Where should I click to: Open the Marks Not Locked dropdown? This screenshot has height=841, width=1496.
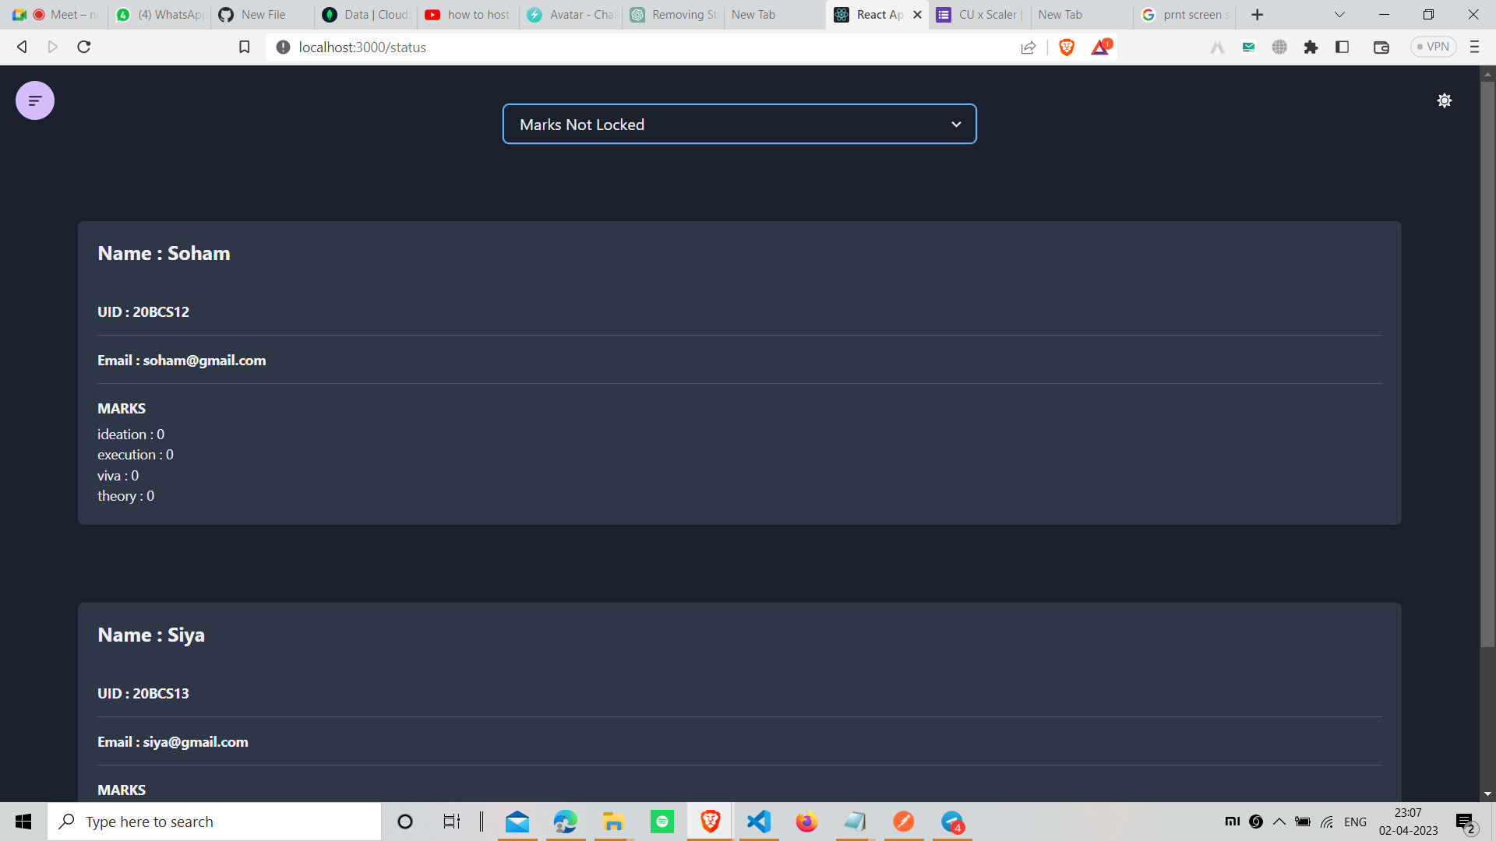(x=739, y=124)
